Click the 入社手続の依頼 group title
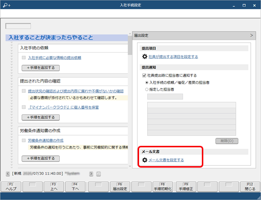 pos(34,48)
